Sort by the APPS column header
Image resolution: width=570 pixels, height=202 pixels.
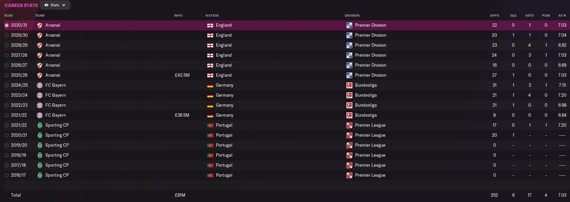click(x=494, y=16)
